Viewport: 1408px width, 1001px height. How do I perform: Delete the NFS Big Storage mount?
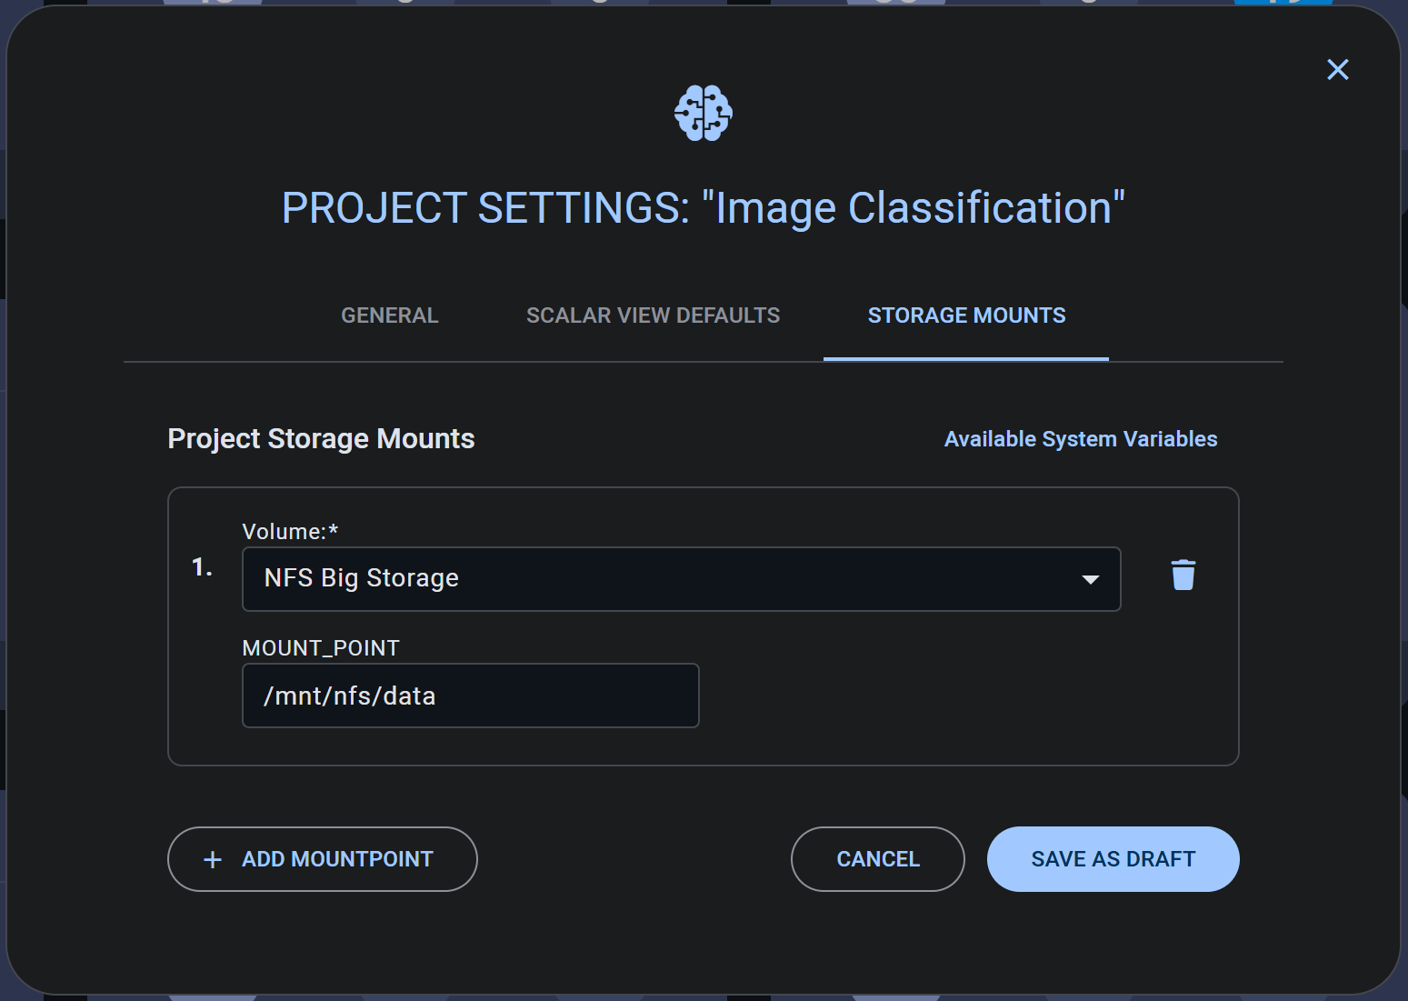pos(1183,576)
